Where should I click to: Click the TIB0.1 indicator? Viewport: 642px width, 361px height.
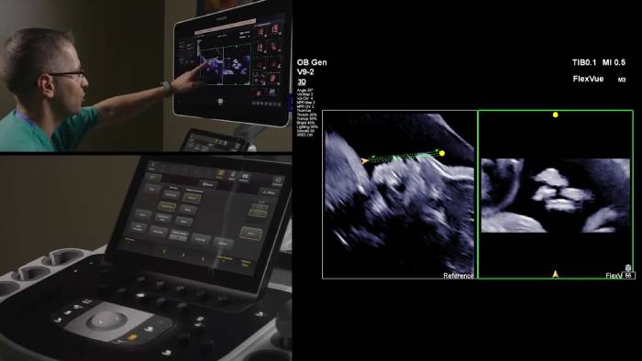(x=585, y=62)
